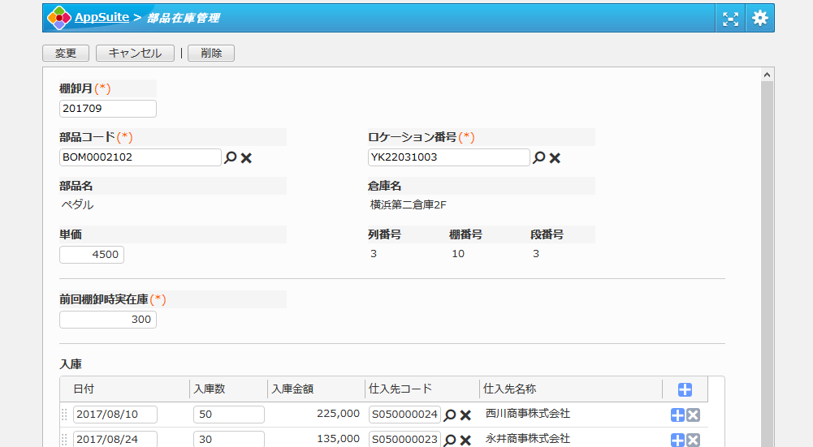Image resolution: width=813 pixels, height=447 pixels.
Task: Delete the 2017/08/10 inbound row
Action: 693,415
